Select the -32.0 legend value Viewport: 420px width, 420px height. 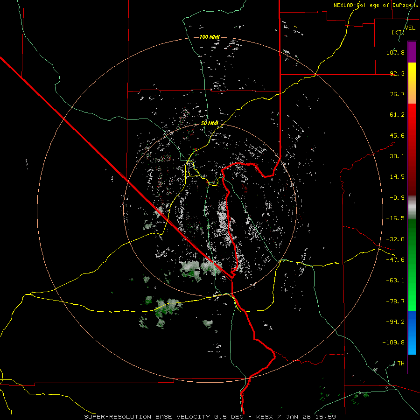point(395,239)
